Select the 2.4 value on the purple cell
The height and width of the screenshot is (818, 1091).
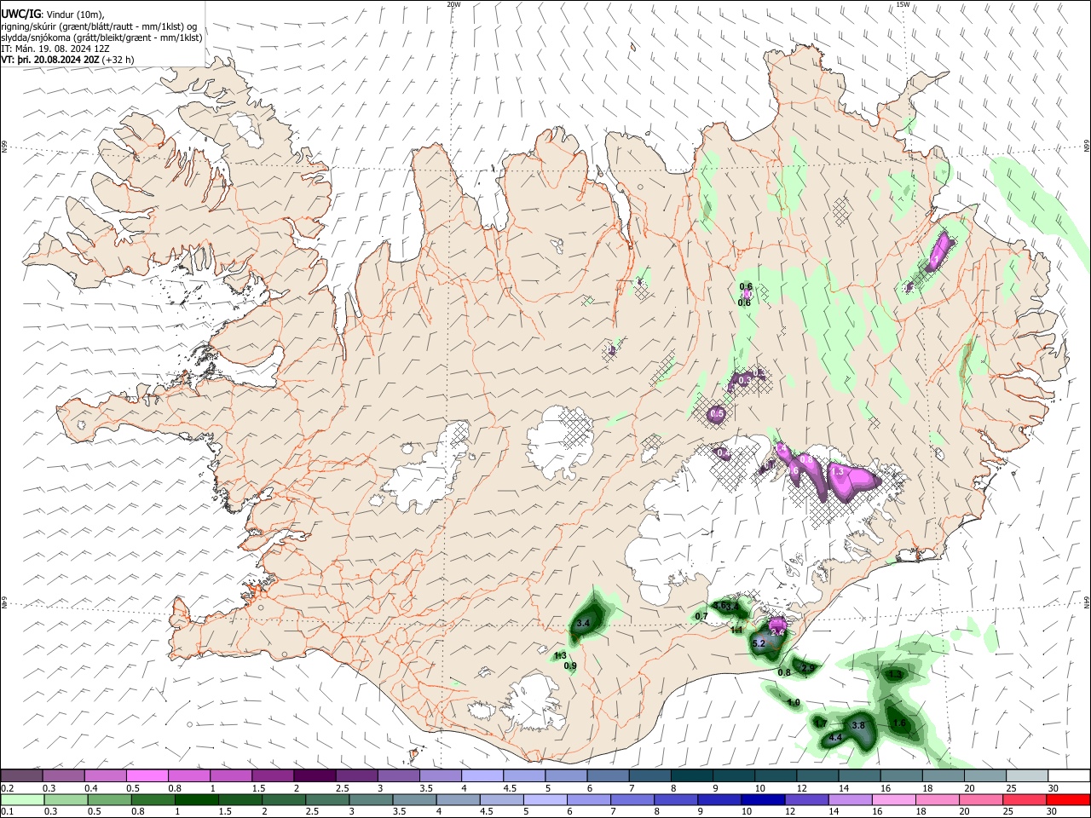pyautogui.click(x=777, y=631)
